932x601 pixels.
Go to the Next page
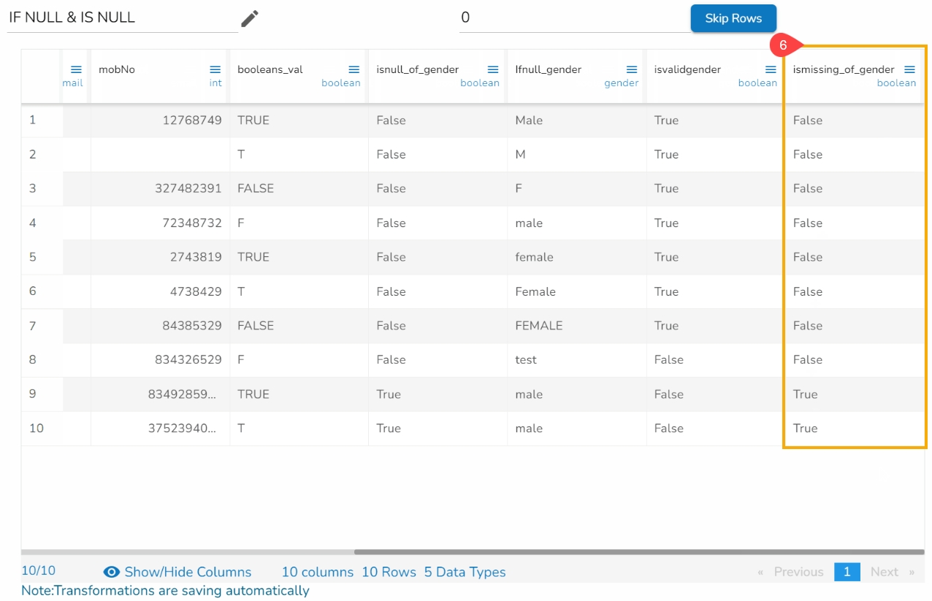(884, 572)
